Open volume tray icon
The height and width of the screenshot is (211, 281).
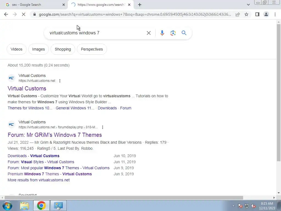click(253, 206)
